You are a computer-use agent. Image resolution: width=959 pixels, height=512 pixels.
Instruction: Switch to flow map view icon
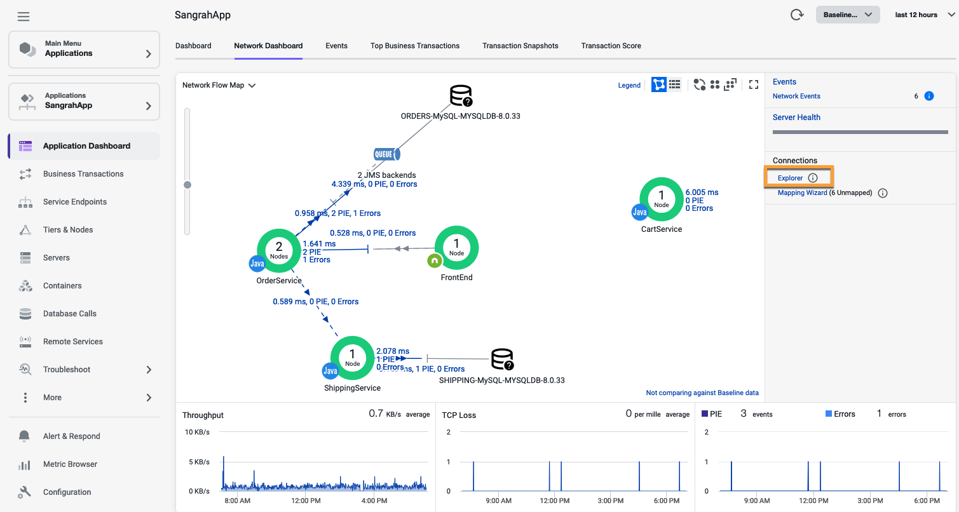point(659,84)
